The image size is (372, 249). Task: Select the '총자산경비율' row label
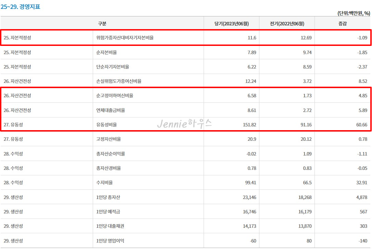(108, 168)
